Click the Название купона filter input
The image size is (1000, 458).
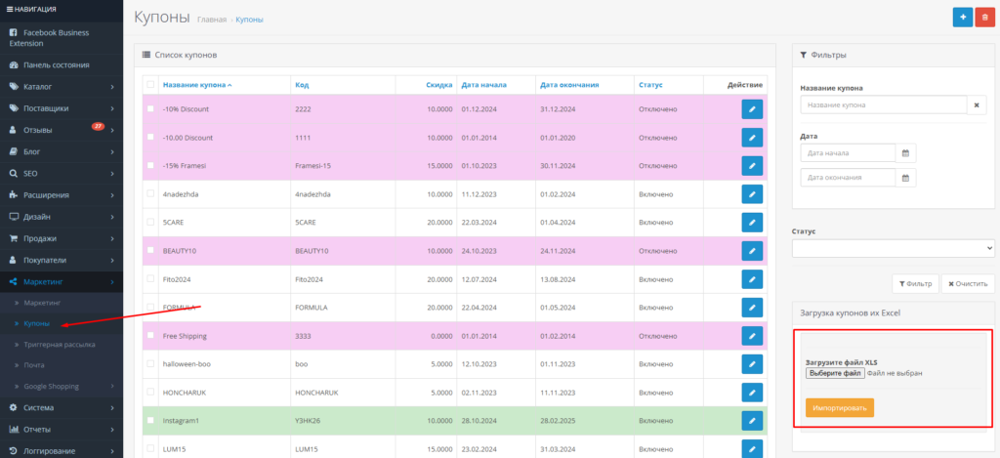[x=883, y=104]
